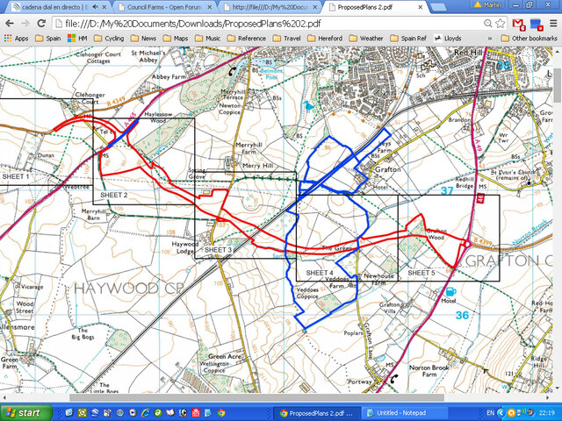Open the Chrome hamburger menu
562x421 pixels.
pos(551,23)
